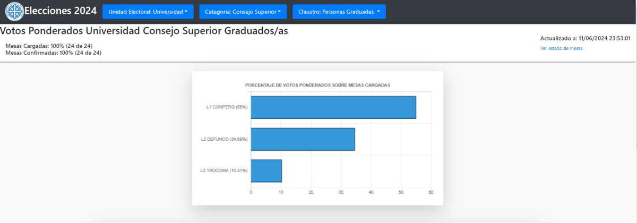The width and height of the screenshot is (637, 223).
Task: Click the Actualizado a timestamp text
Action: [x=585, y=38]
